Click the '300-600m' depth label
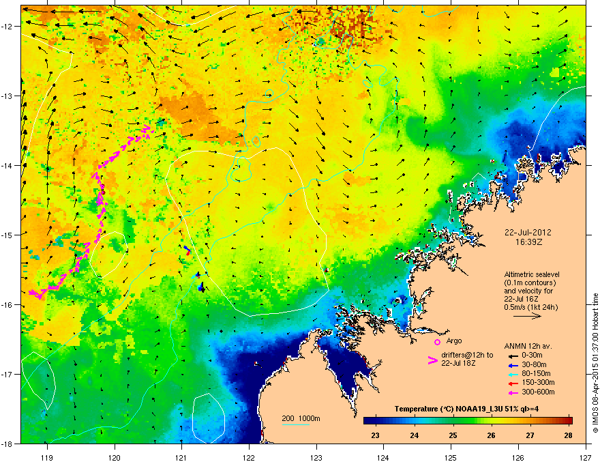The height and width of the screenshot is (464, 600). [538, 392]
